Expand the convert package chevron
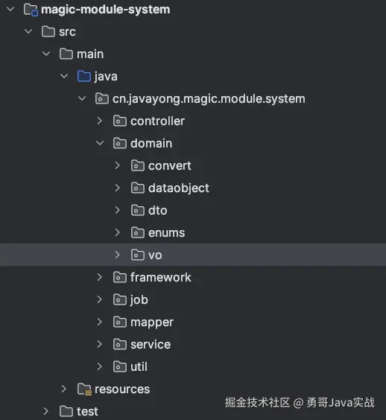This screenshot has width=386, height=420. tap(118, 165)
